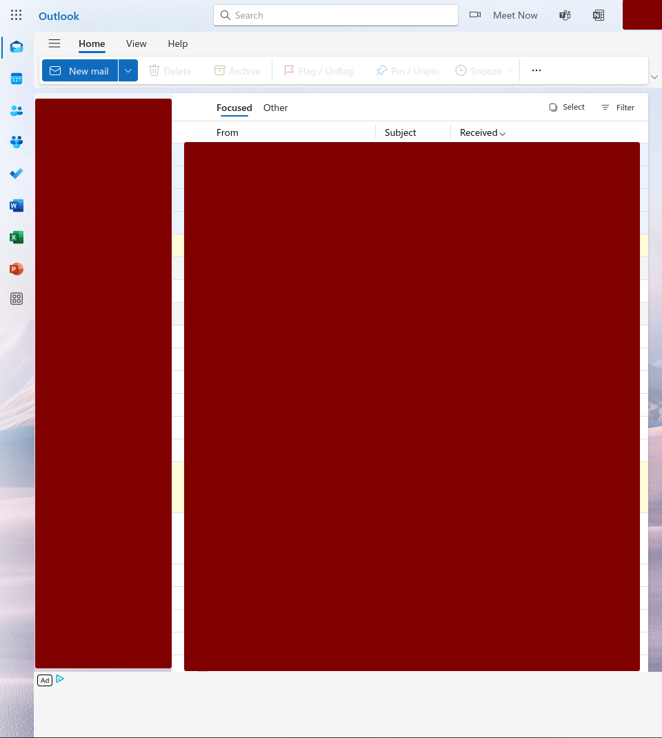Open the View ribbon tab
The height and width of the screenshot is (738, 662).
tap(136, 43)
